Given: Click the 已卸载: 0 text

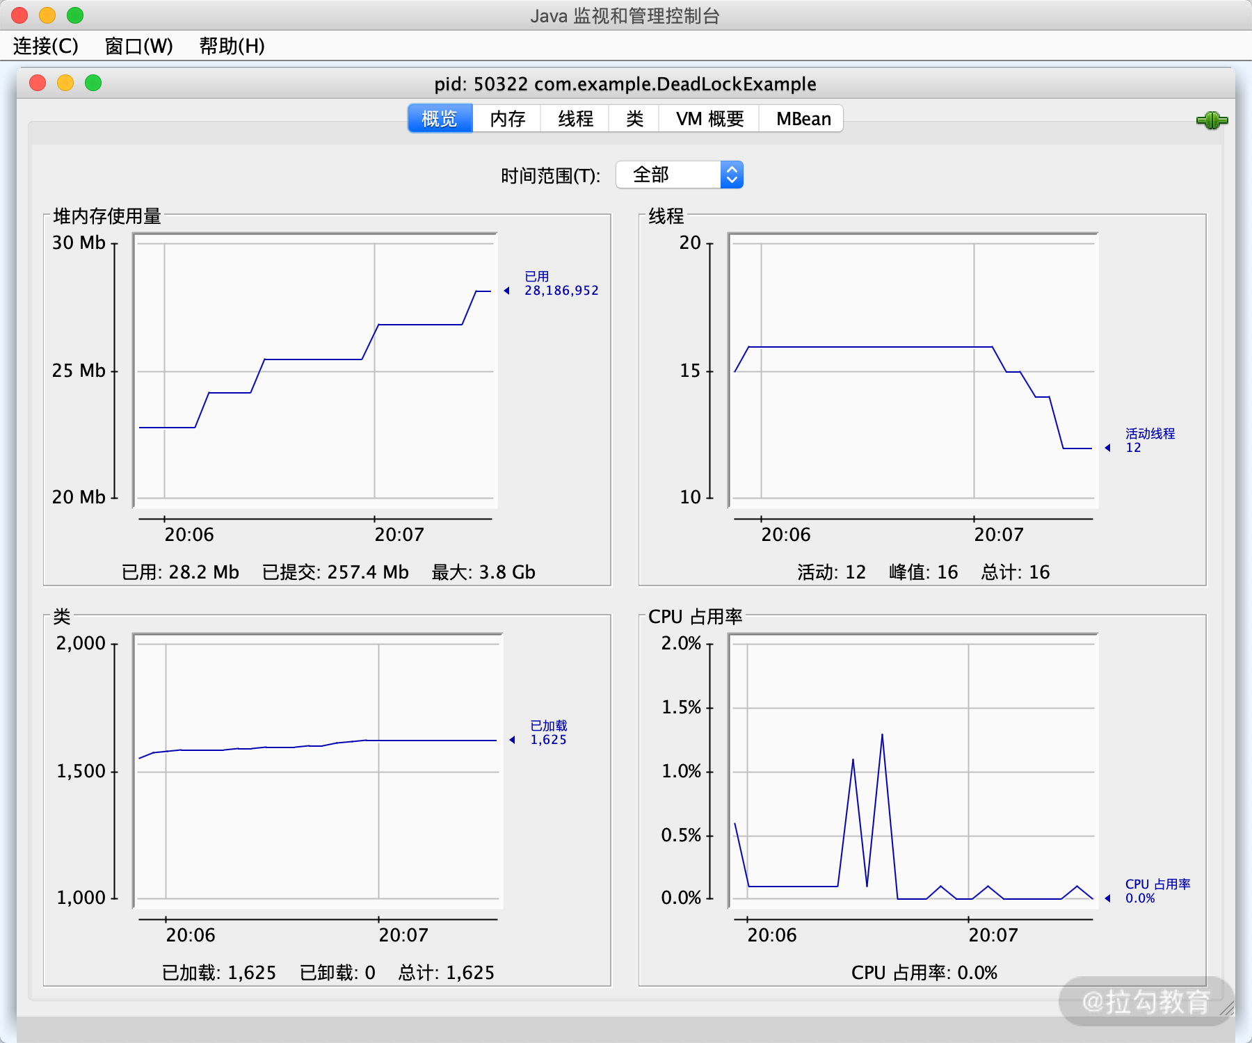Looking at the screenshot, I should click(337, 973).
